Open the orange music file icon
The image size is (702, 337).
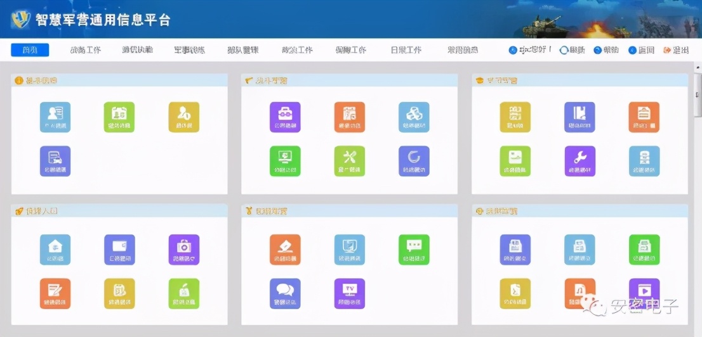pyautogui.click(x=579, y=292)
